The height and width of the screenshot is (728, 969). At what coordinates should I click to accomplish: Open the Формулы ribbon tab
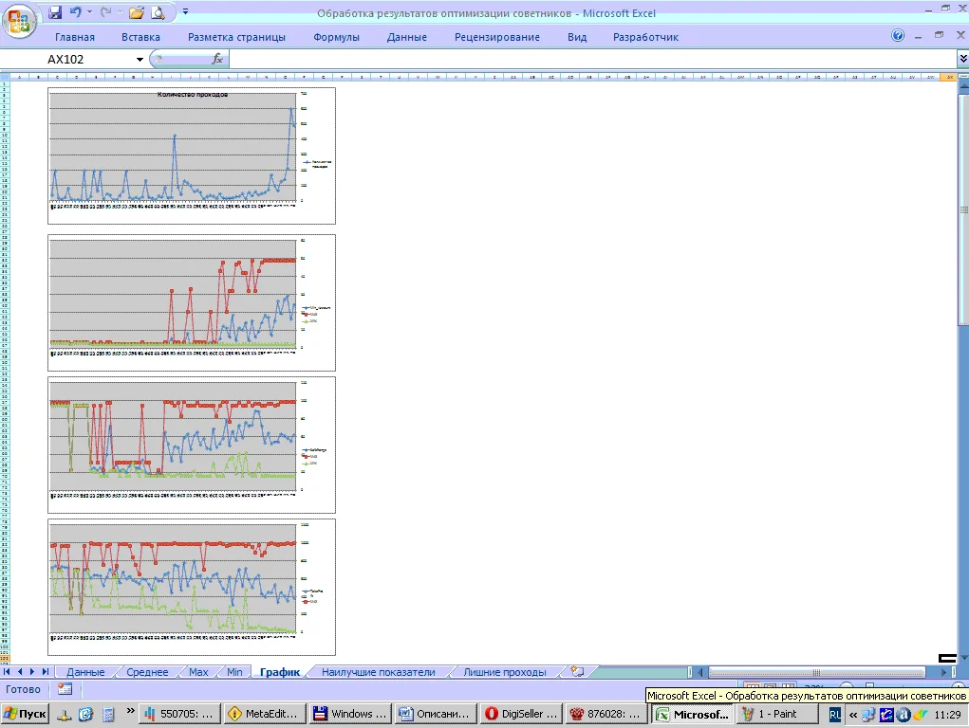[336, 37]
